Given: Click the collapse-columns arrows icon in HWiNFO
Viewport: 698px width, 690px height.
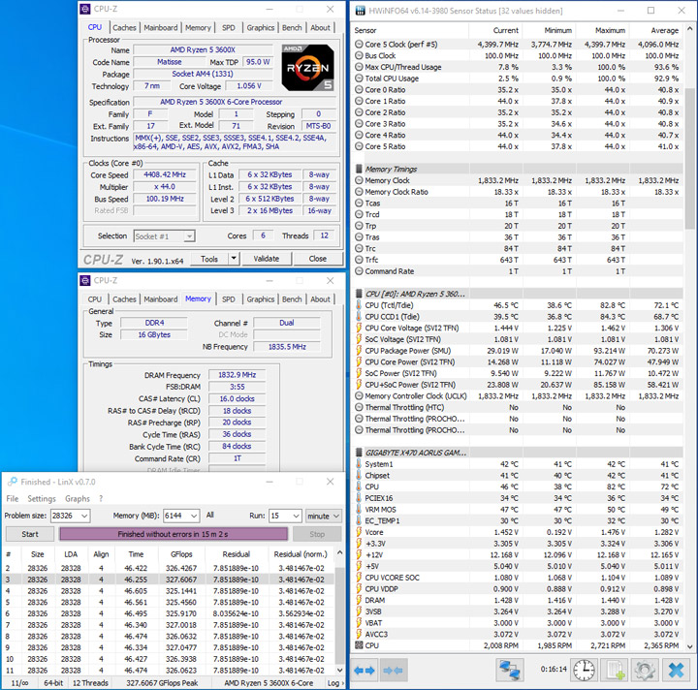Looking at the screenshot, I should click(x=393, y=670).
